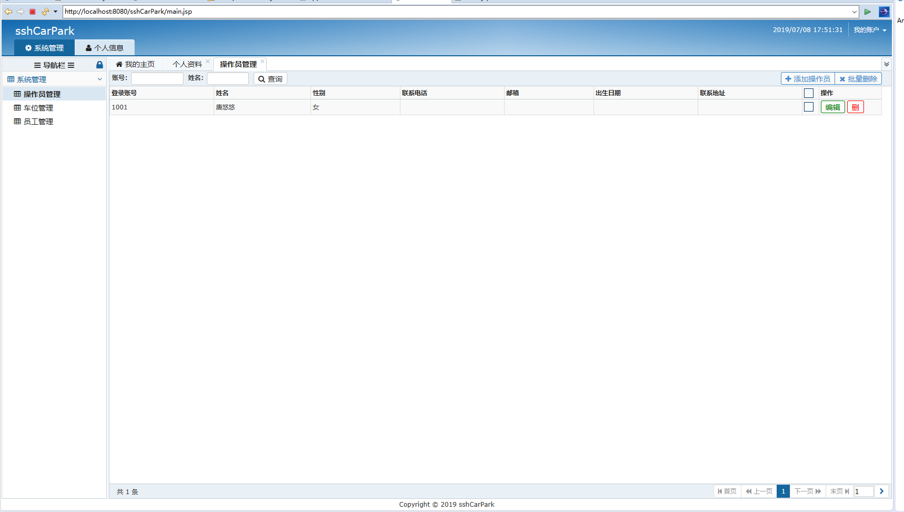The width and height of the screenshot is (904, 512).
Task: Select 操作员管理 in the sidebar
Action: [x=54, y=94]
